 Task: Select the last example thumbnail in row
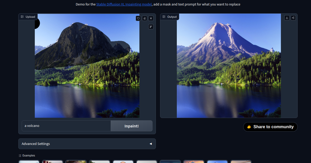tap(241, 161)
